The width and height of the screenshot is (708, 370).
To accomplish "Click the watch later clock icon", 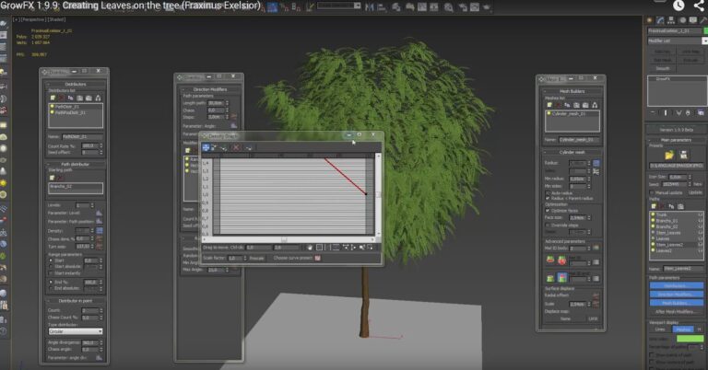I will (x=678, y=6).
